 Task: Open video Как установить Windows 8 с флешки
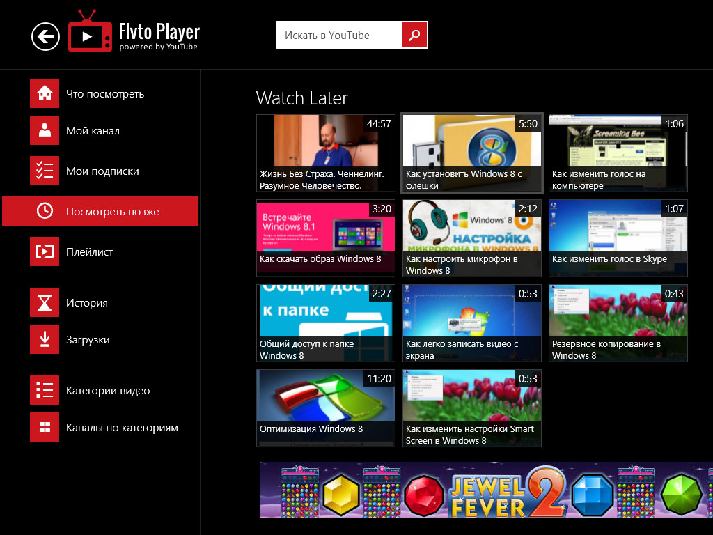[x=472, y=153]
